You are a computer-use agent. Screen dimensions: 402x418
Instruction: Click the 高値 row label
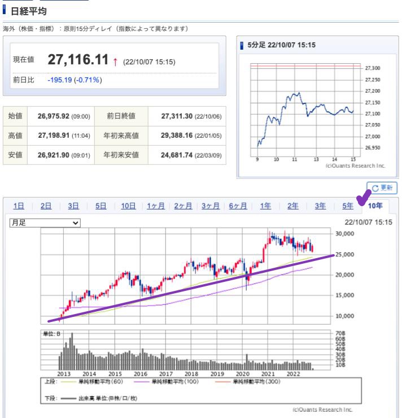pyautogui.click(x=15, y=136)
